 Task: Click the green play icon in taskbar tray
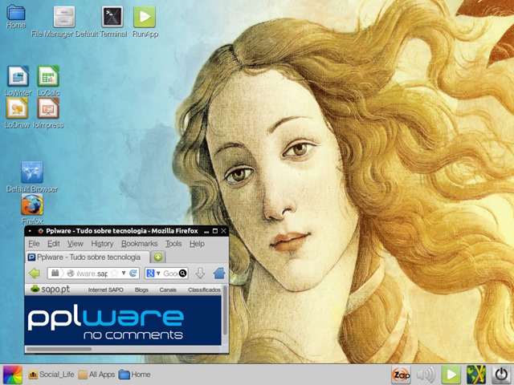451,375
